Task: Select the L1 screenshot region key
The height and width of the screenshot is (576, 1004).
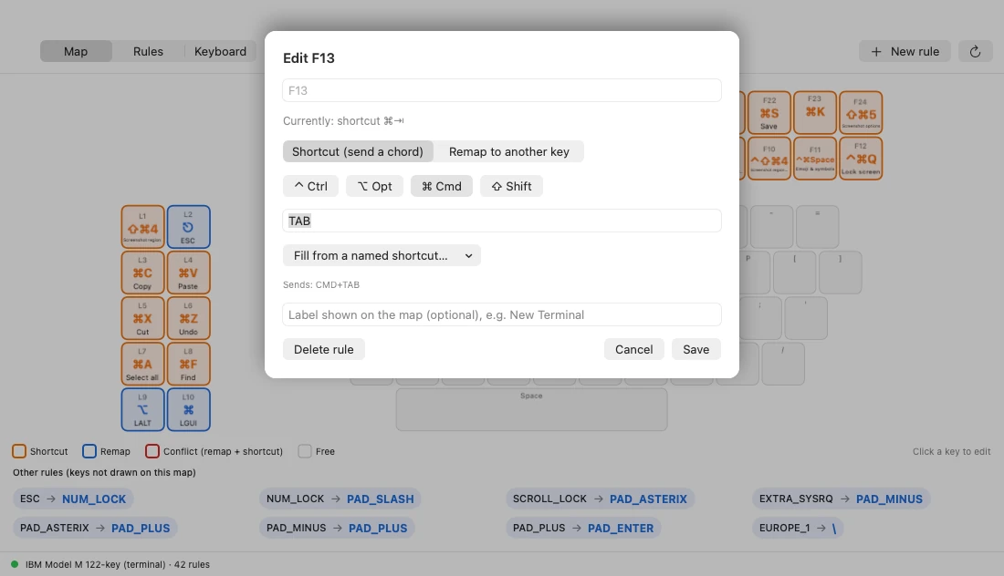Action: (x=142, y=227)
